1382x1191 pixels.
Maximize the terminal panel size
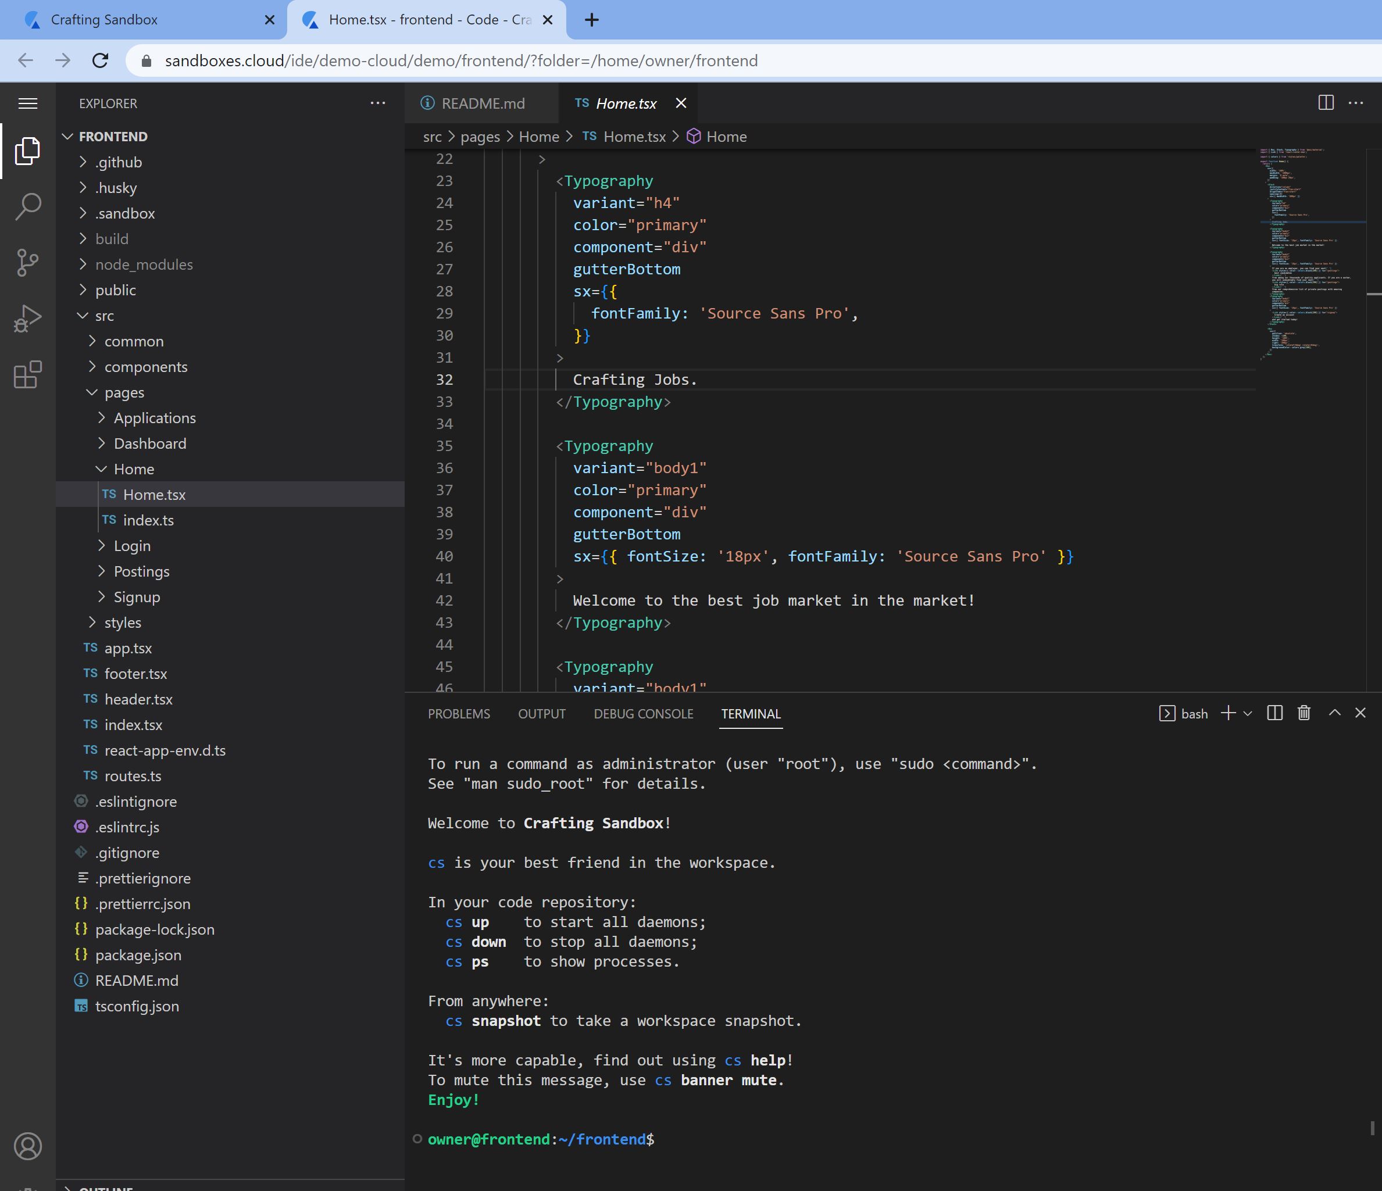click(x=1334, y=713)
